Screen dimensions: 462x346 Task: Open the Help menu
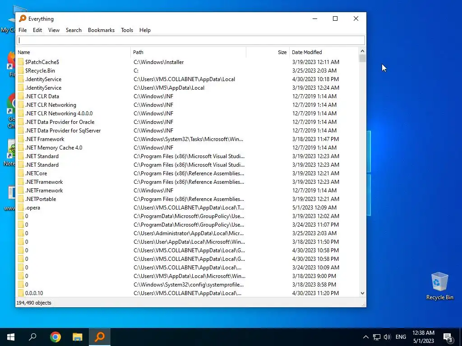(145, 30)
